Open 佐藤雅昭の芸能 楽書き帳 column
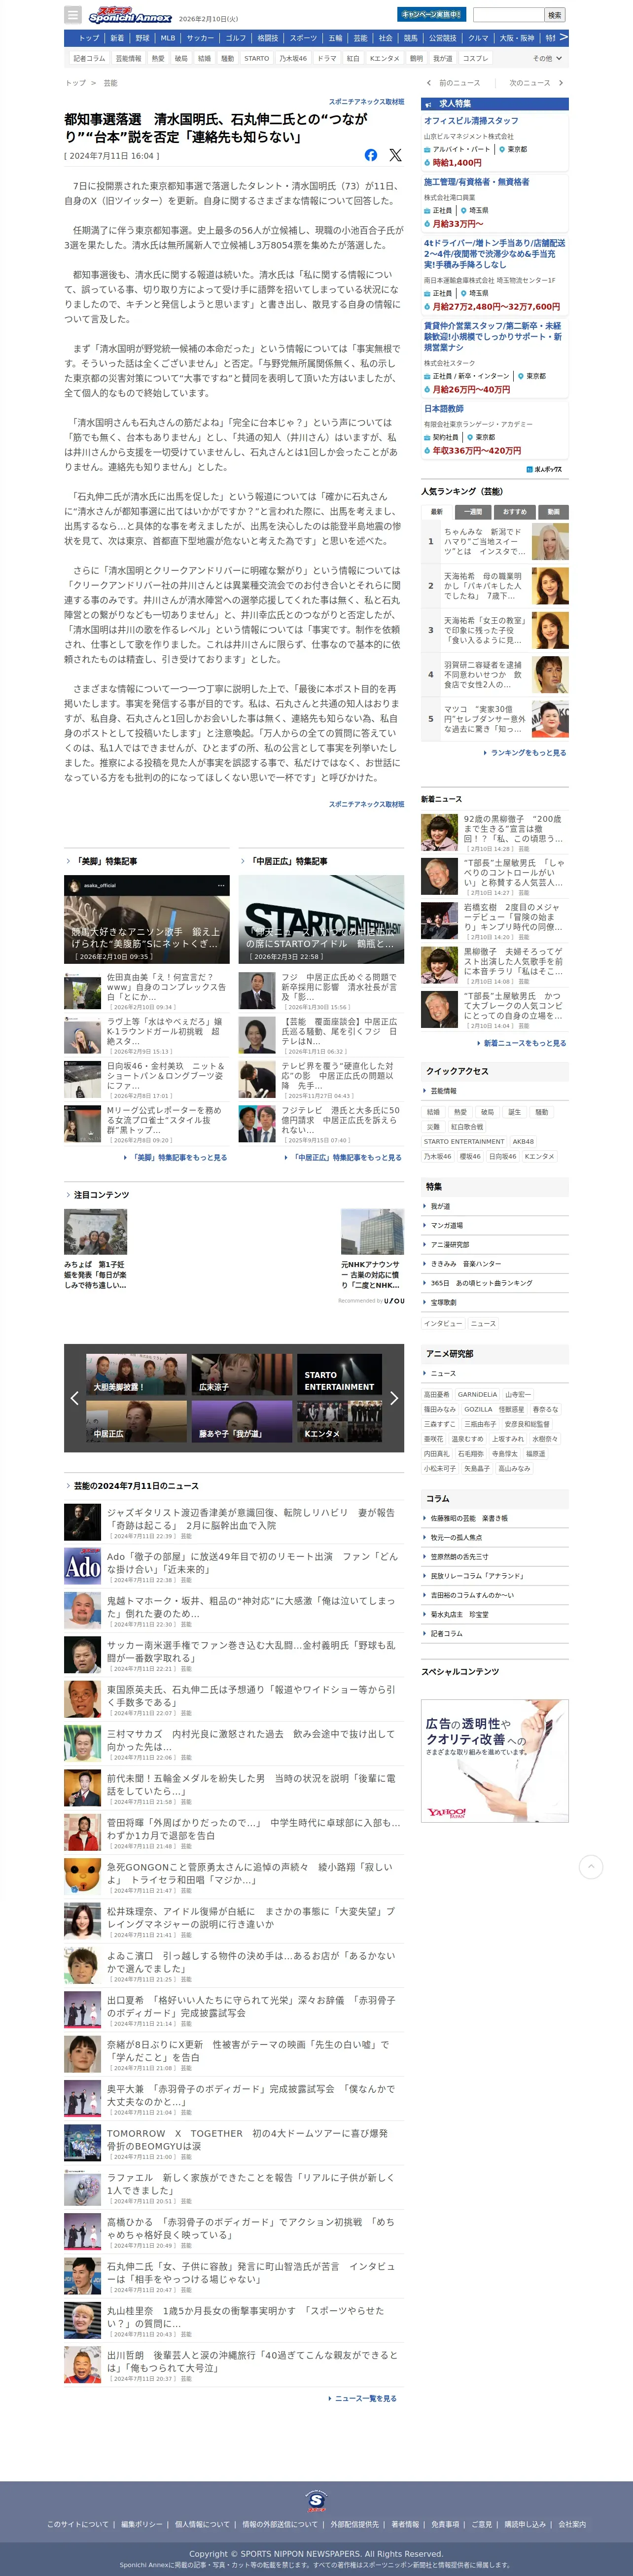This screenshot has width=633, height=2576. coord(468,1518)
